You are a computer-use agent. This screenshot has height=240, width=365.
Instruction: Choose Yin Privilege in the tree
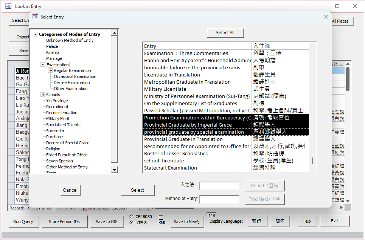pyautogui.click(x=57, y=101)
